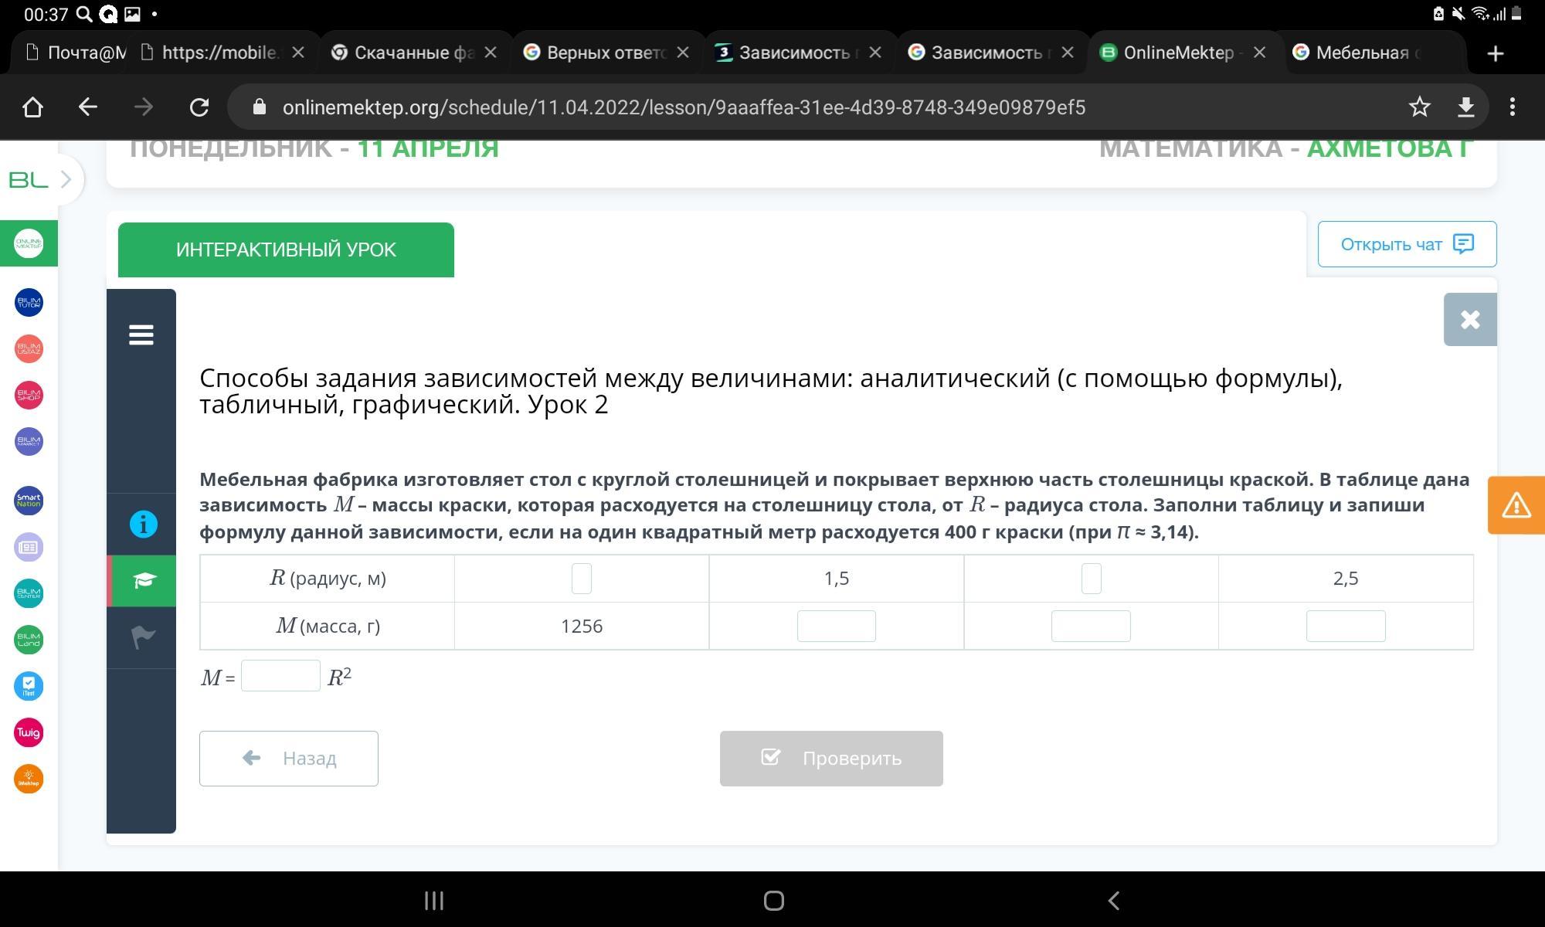
Task: Click mass input under radius 1,5
Action: [836, 626]
